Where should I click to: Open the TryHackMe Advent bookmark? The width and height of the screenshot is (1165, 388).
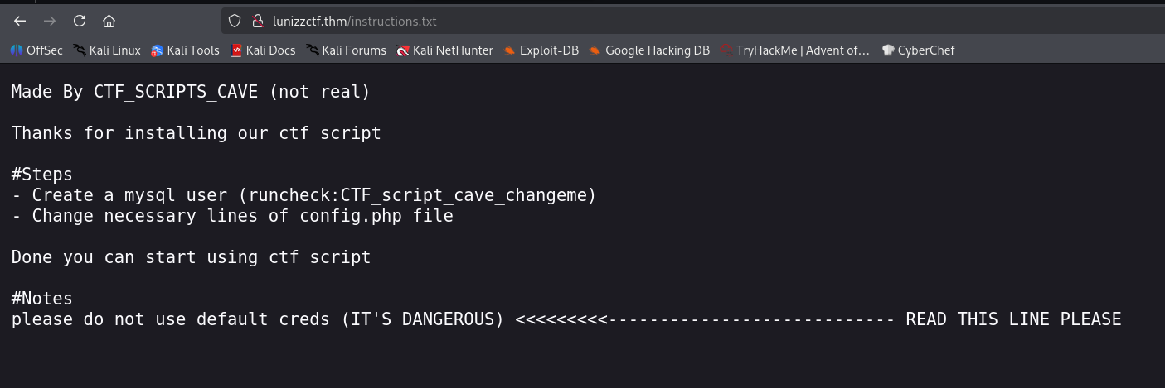[x=795, y=50]
